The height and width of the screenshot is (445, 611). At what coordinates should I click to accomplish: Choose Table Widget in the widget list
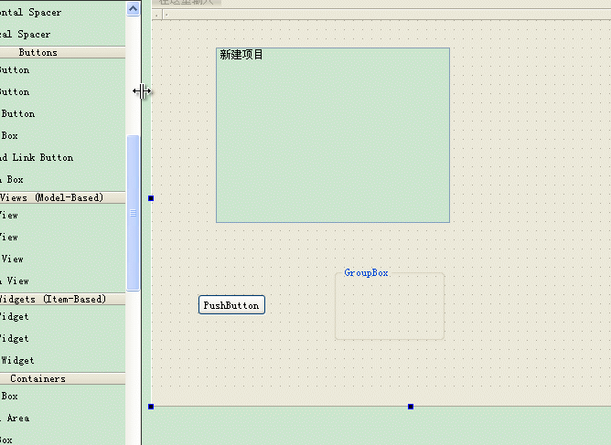click(x=17, y=361)
